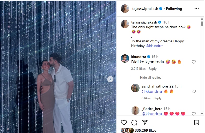Open kkundrra's commenter avatar
The height and width of the screenshot is (133, 205).
coord(125,58)
